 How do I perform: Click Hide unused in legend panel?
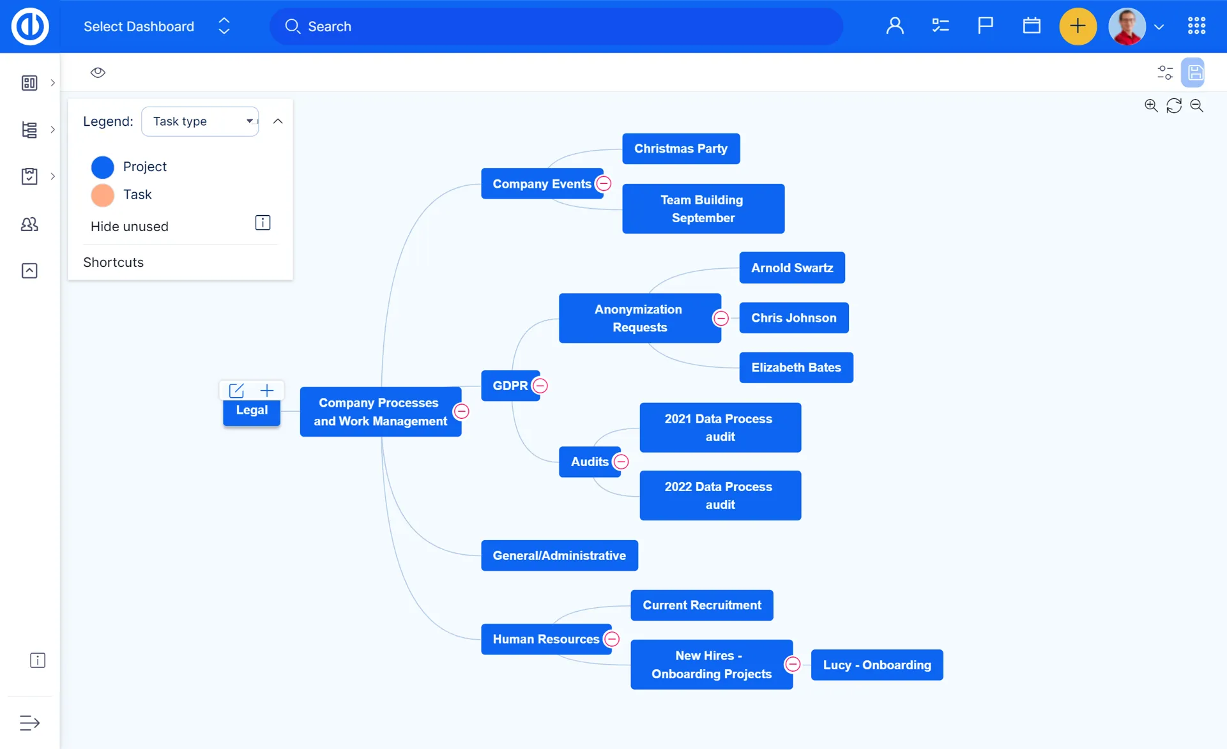click(x=130, y=227)
